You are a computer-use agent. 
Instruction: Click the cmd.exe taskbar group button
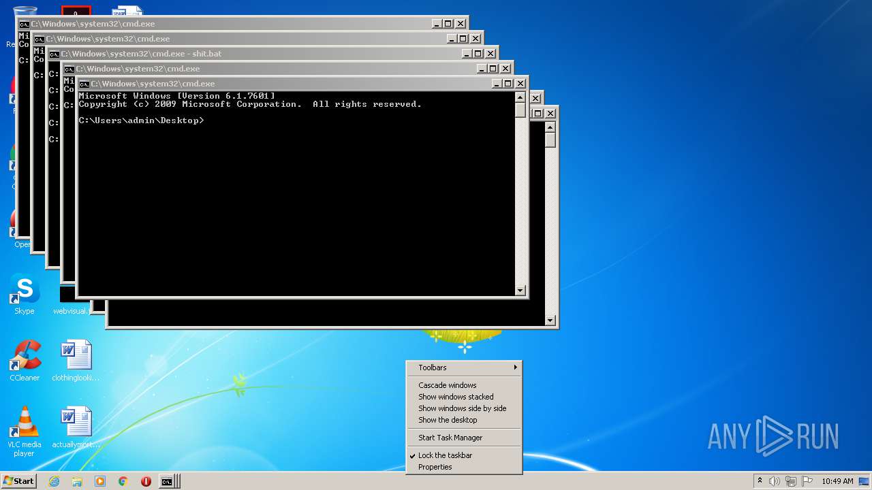[x=169, y=481]
